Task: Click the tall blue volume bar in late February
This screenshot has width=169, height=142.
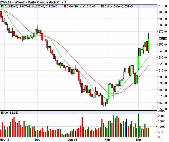Action: (127, 128)
